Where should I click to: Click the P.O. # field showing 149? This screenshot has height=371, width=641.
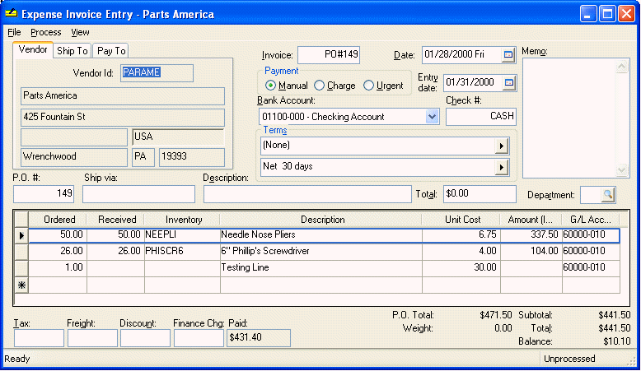(x=44, y=194)
